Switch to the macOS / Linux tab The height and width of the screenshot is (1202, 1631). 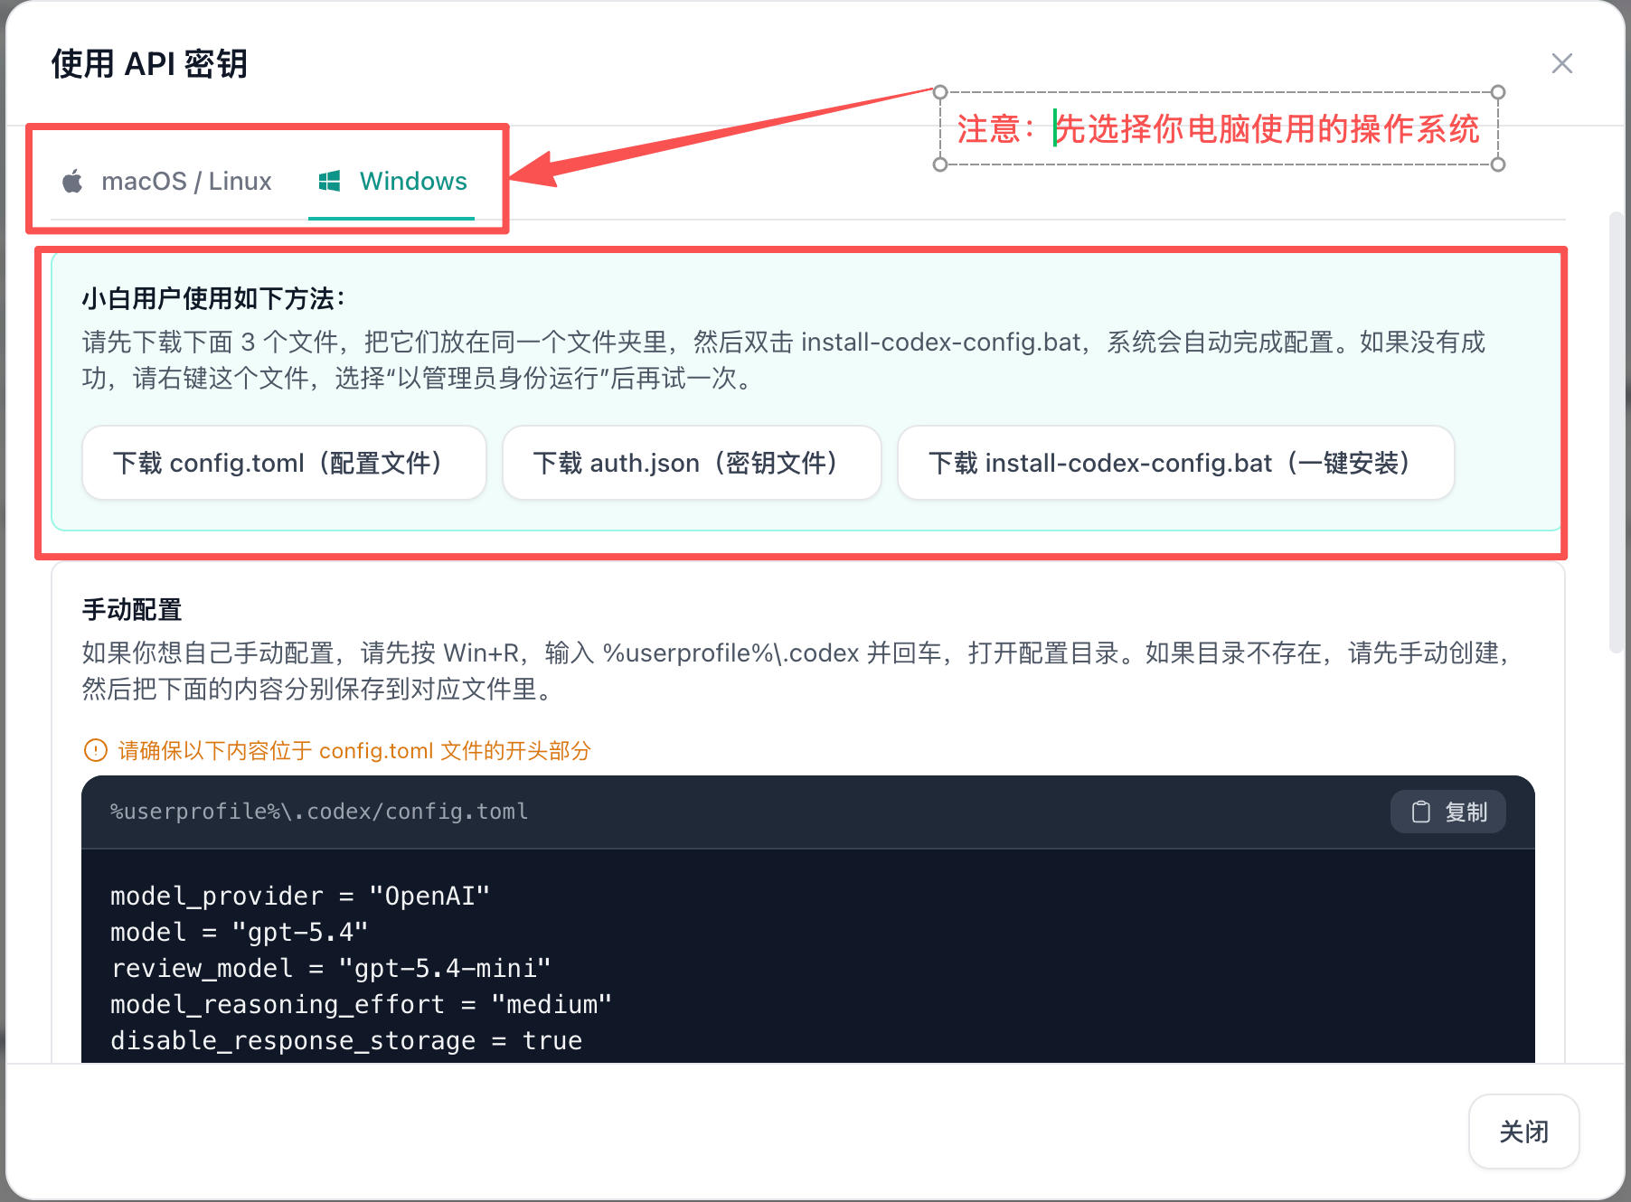point(167,181)
